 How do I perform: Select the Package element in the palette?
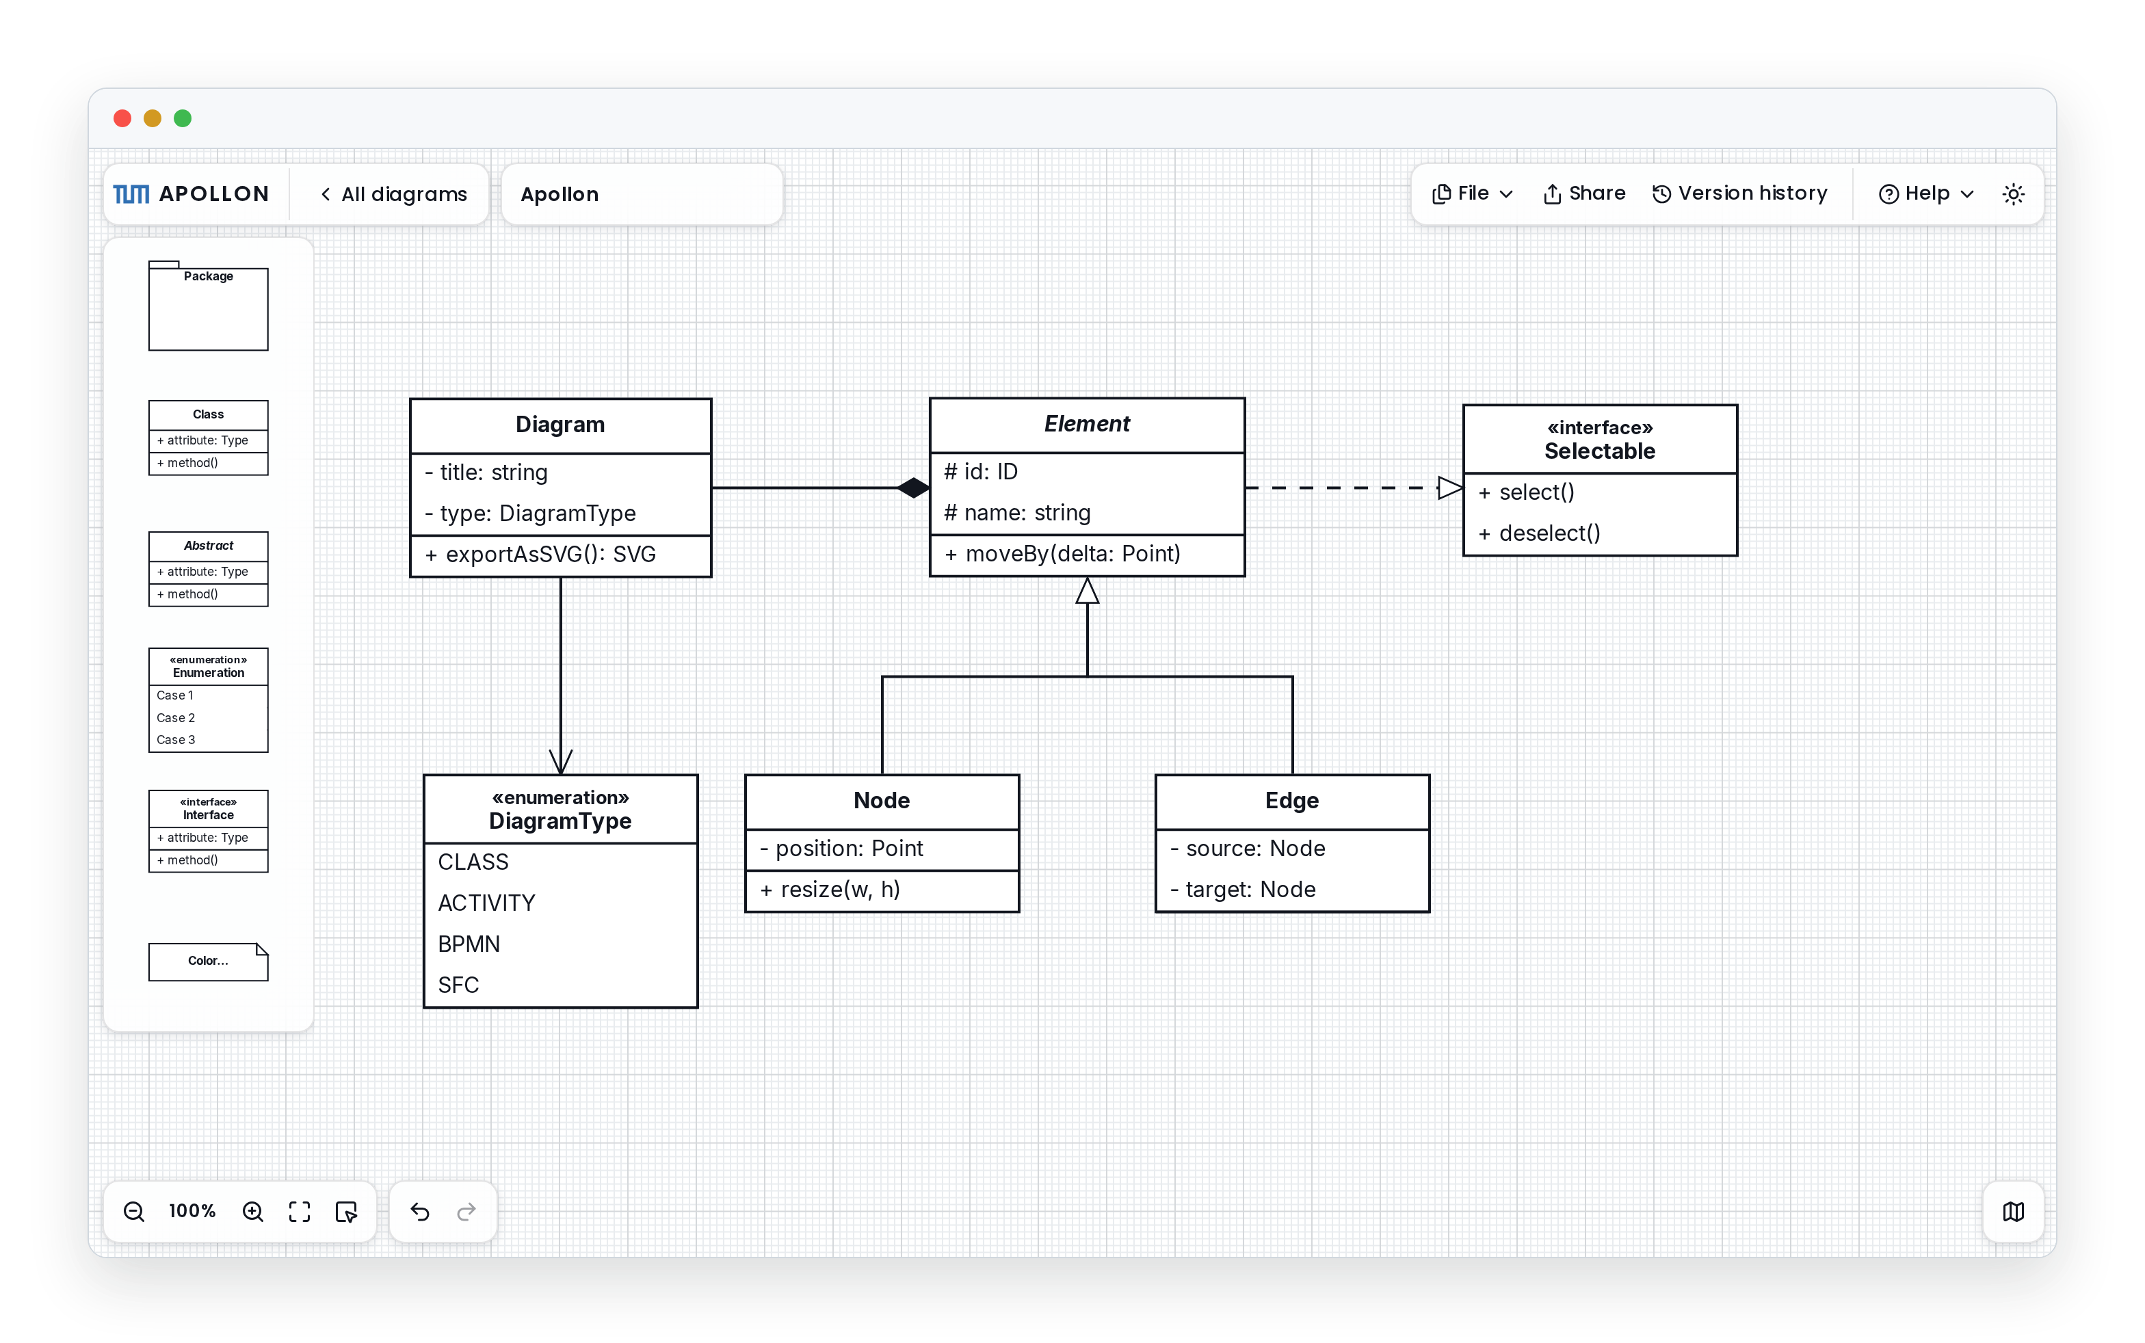(209, 306)
